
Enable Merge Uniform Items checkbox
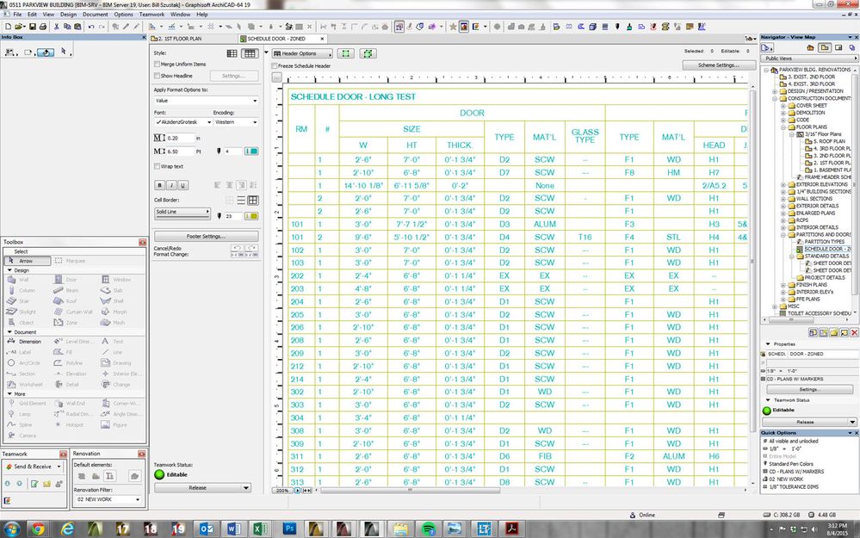157,65
